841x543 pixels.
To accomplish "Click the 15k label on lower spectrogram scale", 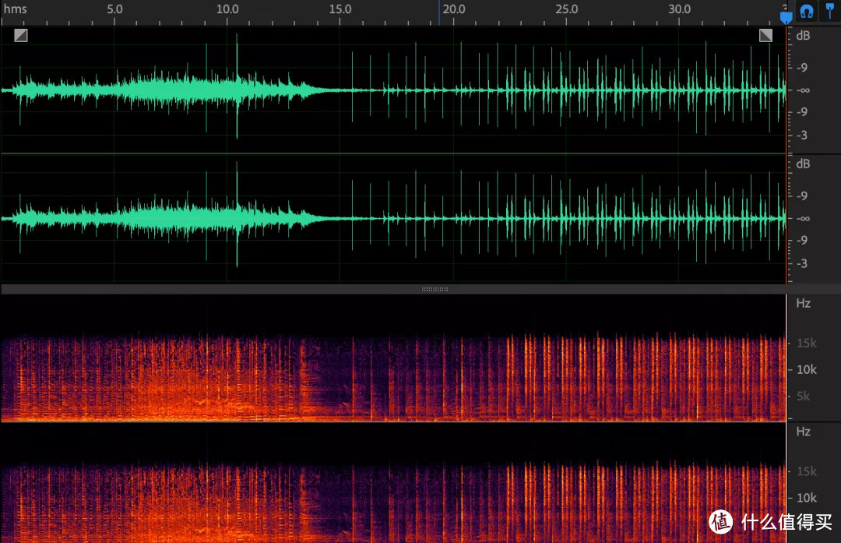I will point(807,471).
